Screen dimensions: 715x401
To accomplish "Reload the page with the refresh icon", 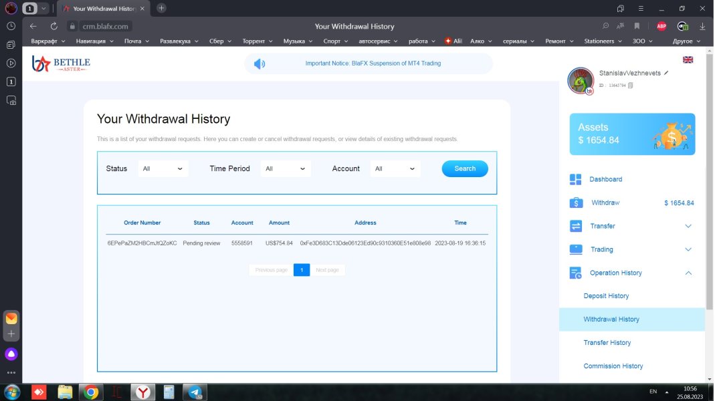I will tap(54, 27).
